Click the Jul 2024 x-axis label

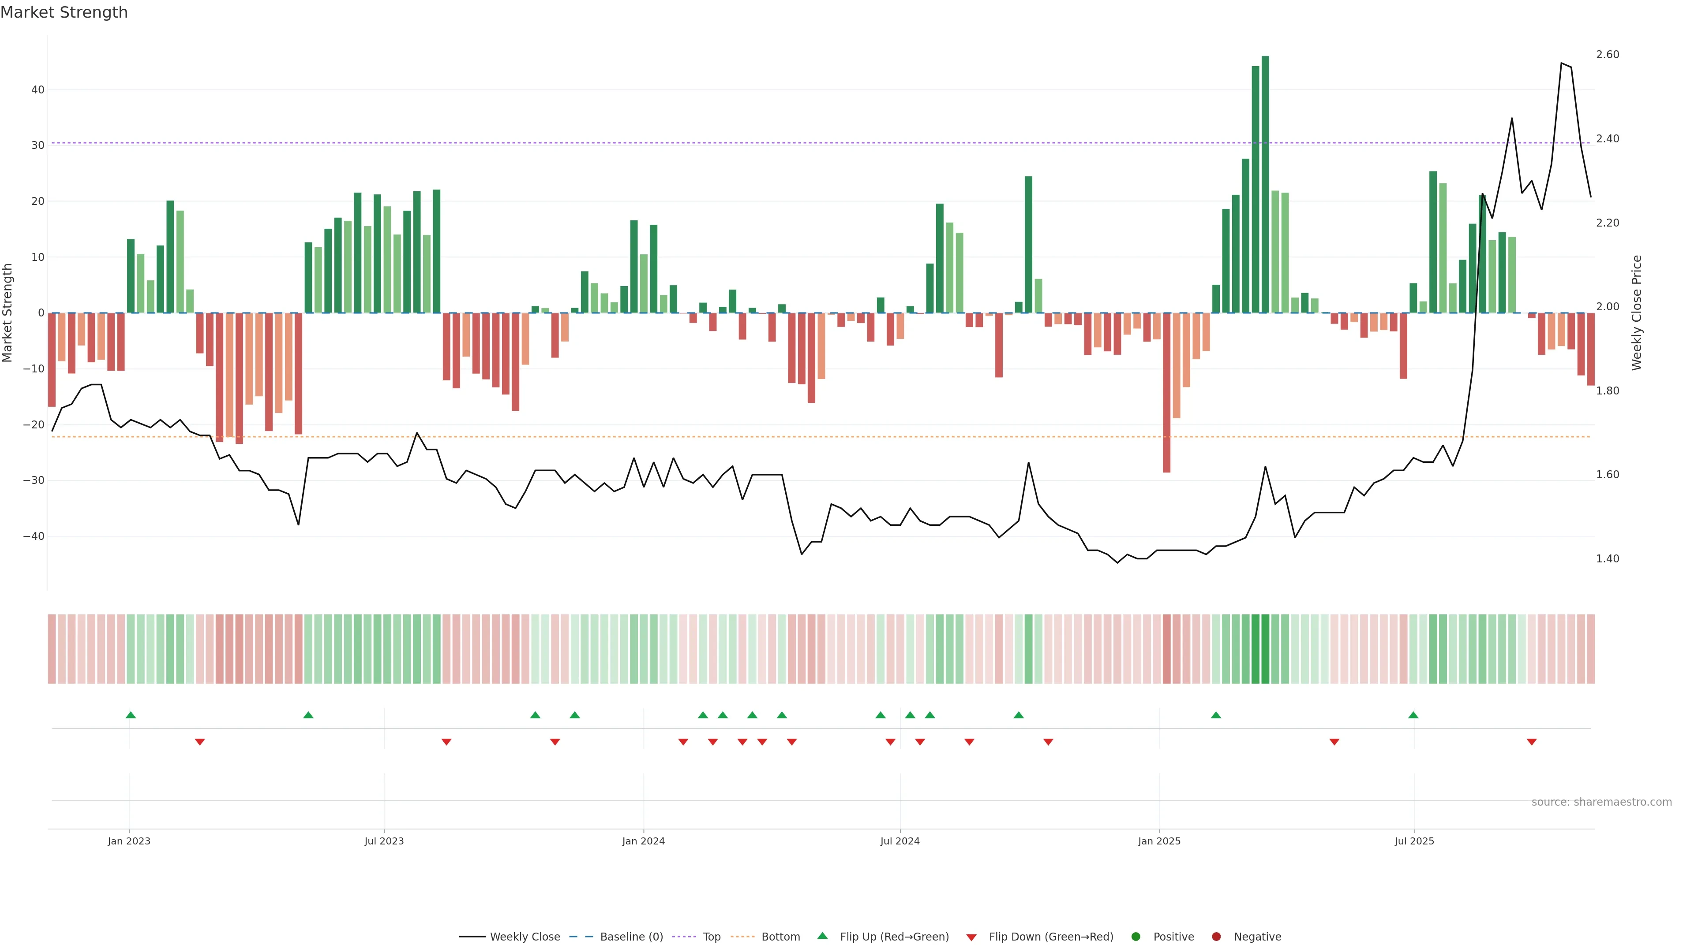click(899, 841)
